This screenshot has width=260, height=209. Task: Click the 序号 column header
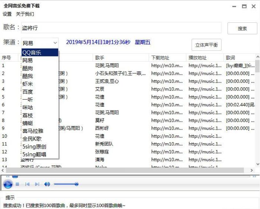(x=9, y=58)
